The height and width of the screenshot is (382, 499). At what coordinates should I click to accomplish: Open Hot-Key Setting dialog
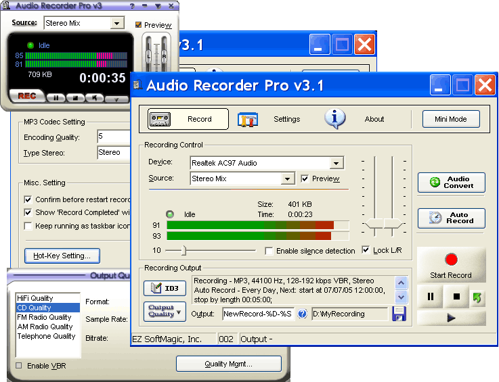62,256
